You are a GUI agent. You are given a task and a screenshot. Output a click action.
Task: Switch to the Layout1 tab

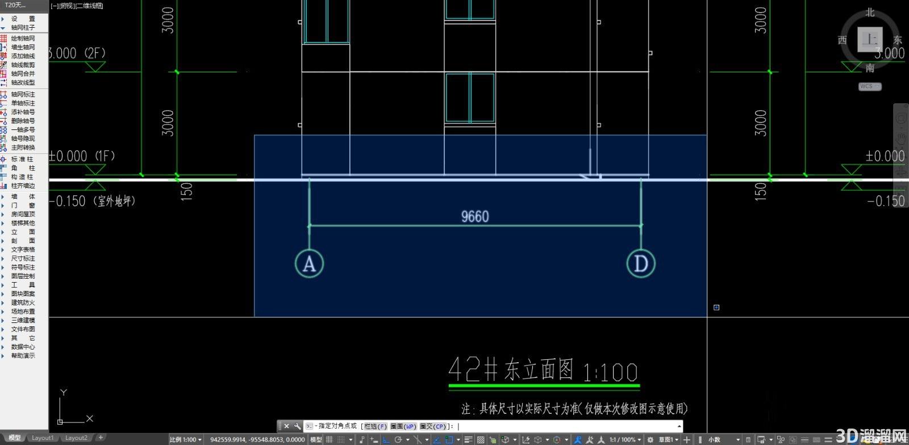point(43,438)
